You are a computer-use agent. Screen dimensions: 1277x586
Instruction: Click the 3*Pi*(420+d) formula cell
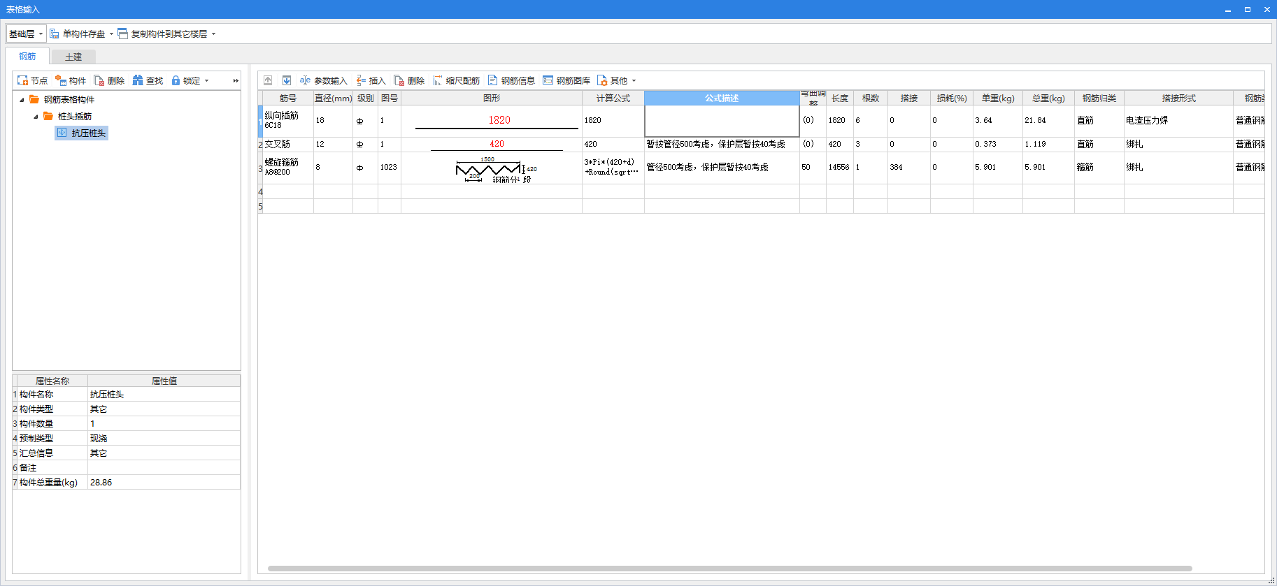point(613,168)
